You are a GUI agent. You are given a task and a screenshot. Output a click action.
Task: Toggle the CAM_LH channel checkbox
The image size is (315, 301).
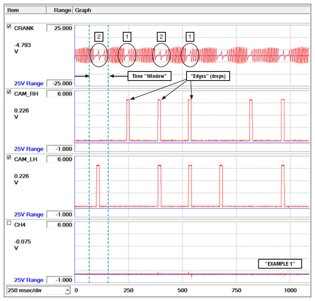click(9, 158)
